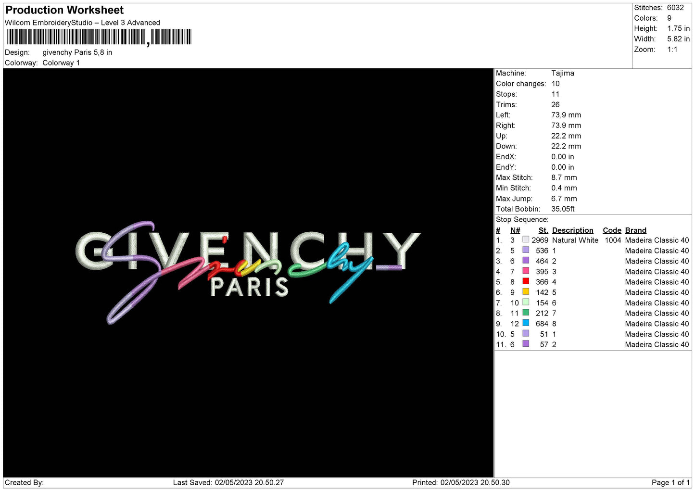Click the Stitches value '6032'
The height and width of the screenshot is (491, 695).
point(675,8)
